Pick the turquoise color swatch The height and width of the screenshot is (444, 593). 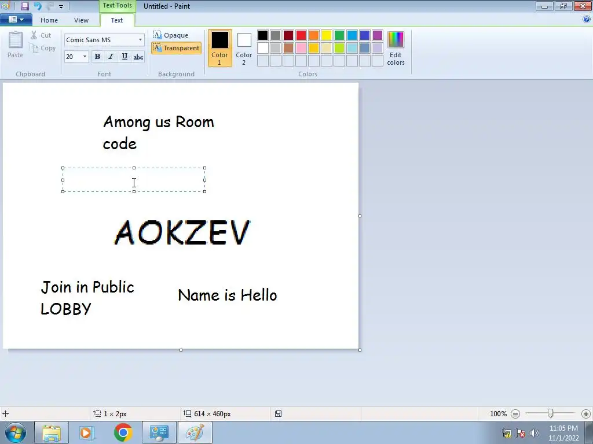tap(352, 35)
